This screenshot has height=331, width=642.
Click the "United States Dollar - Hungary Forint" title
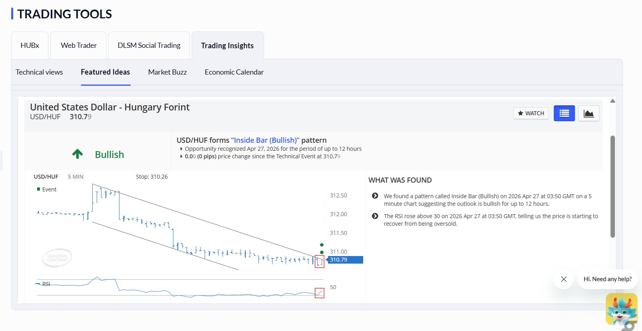click(x=110, y=107)
